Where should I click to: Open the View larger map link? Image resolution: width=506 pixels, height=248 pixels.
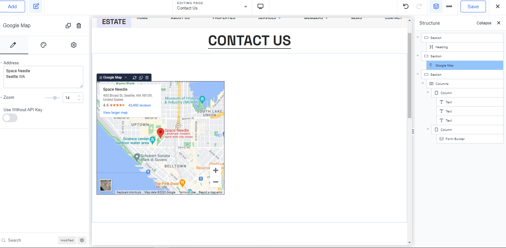[115, 113]
